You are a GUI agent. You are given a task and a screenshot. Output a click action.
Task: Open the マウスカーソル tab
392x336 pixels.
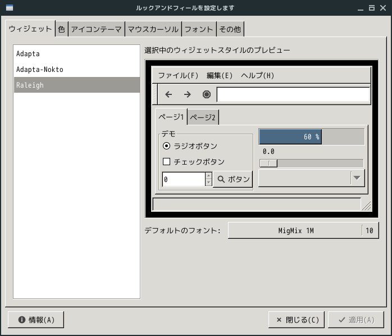pos(153,29)
